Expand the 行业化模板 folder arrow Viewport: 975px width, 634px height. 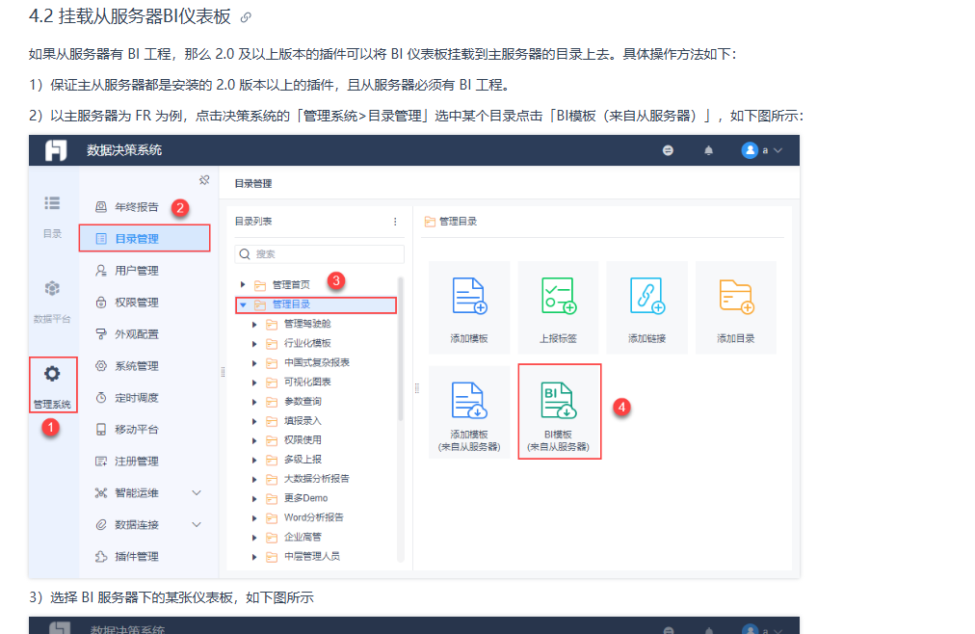click(x=254, y=343)
